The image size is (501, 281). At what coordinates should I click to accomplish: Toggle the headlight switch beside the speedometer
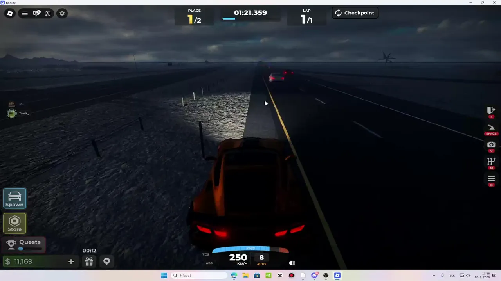[x=292, y=263]
